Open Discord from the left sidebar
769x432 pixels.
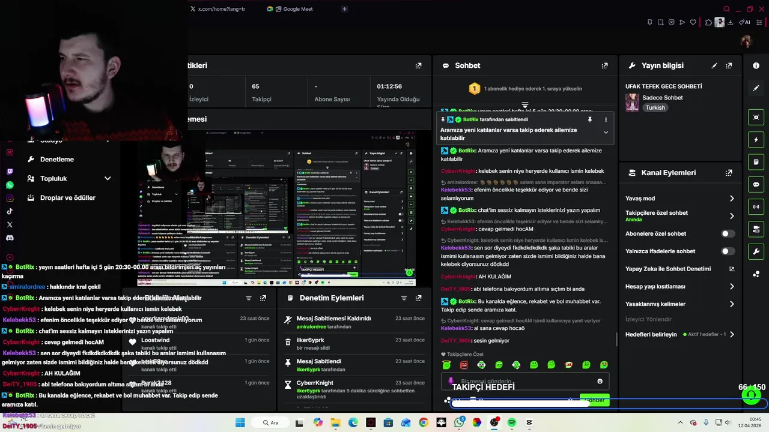pyautogui.click(x=10, y=238)
